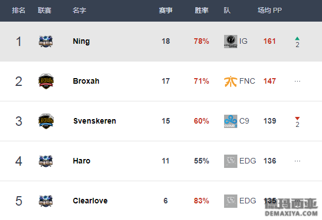Open player Svenskeren's name link
322x220 pixels.
click(x=95, y=121)
